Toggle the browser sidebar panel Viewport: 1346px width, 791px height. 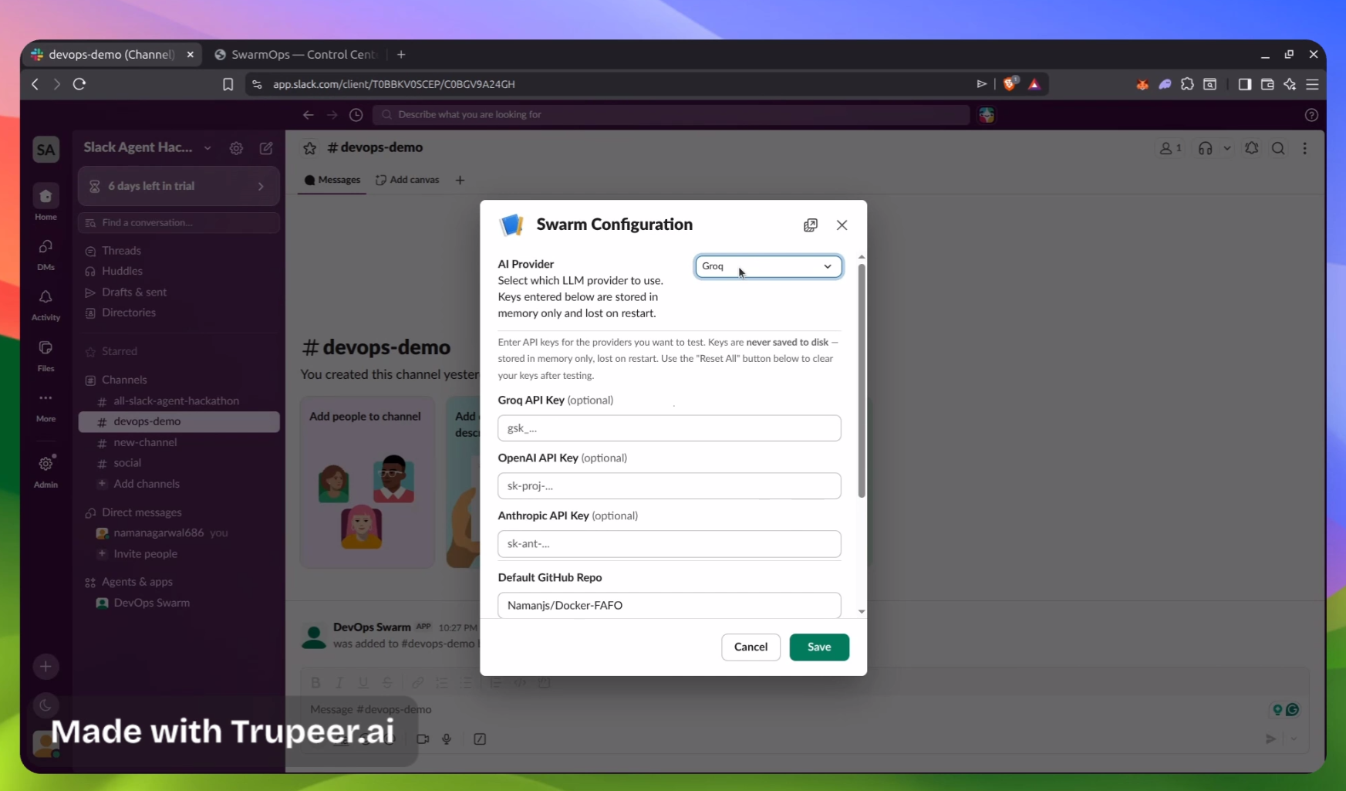1245,84
